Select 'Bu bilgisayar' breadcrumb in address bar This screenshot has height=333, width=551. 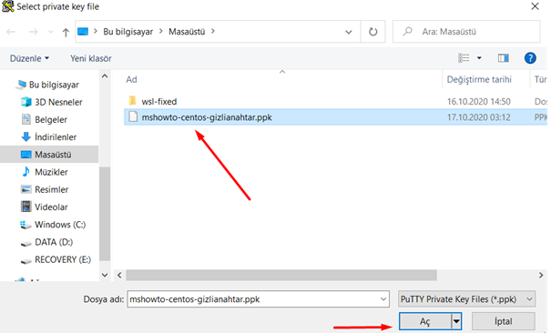coord(128,32)
